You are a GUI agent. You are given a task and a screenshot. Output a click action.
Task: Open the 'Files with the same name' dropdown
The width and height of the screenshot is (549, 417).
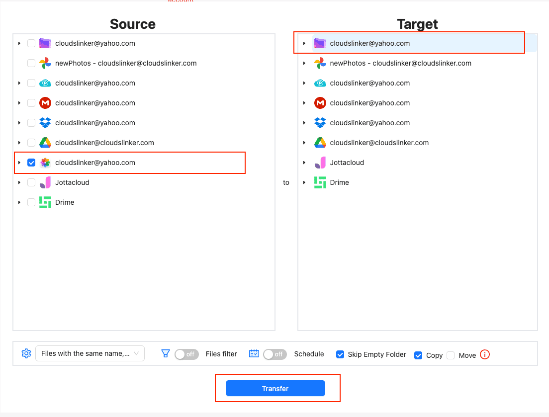coord(90,353)
